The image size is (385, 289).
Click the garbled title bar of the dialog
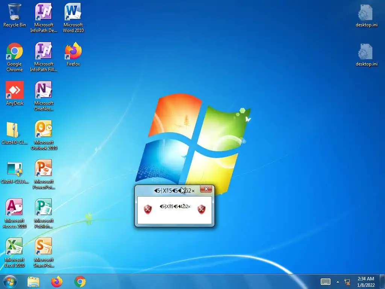tap(174, 191)
